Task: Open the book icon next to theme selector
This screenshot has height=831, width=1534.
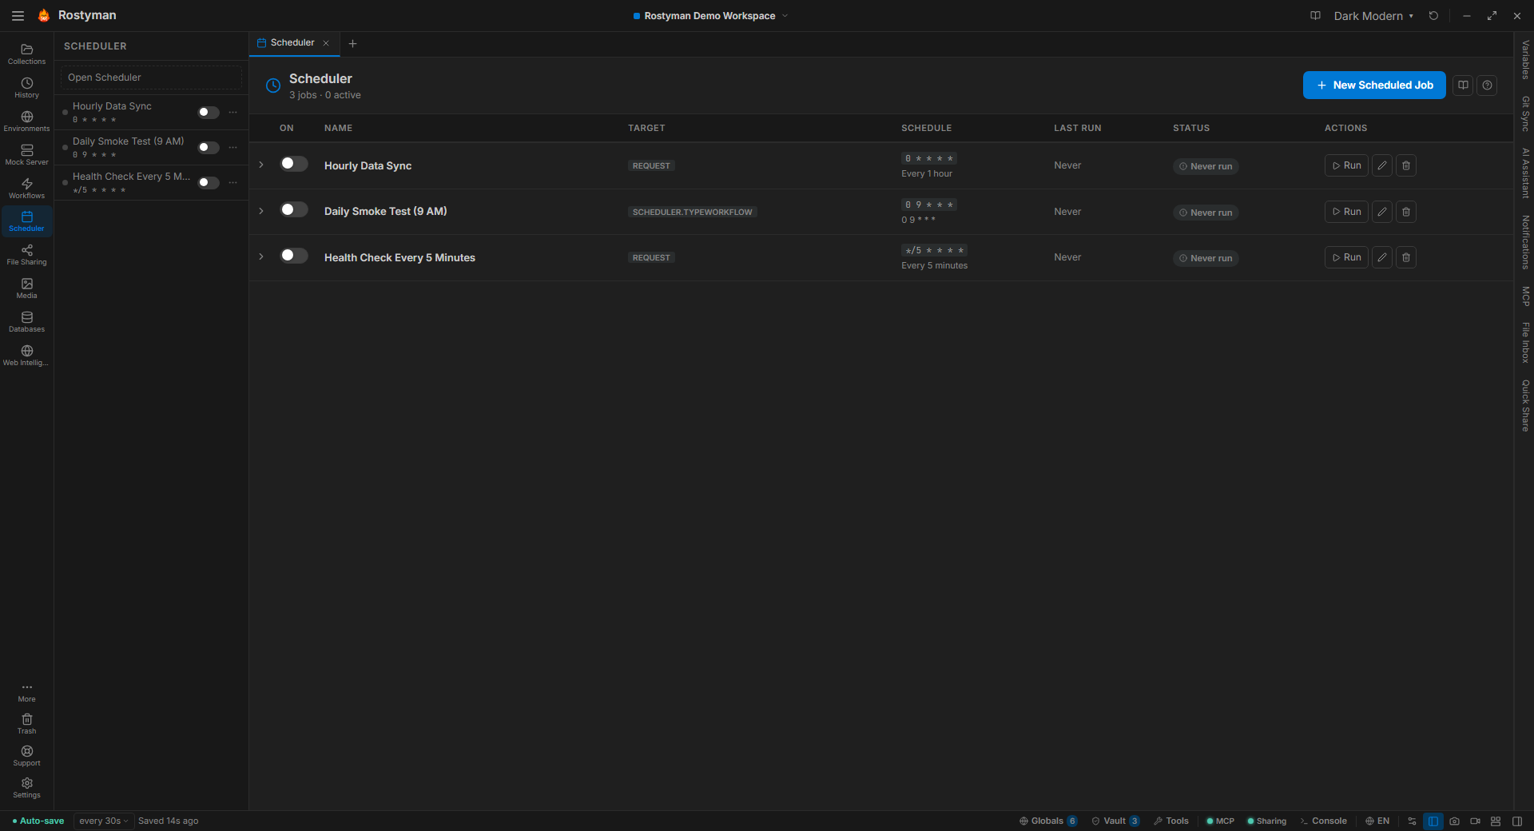Action: tap(1315, 16)
